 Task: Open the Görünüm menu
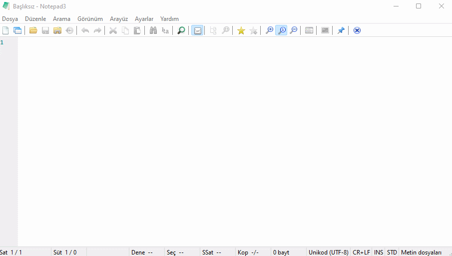coord(90,18)
